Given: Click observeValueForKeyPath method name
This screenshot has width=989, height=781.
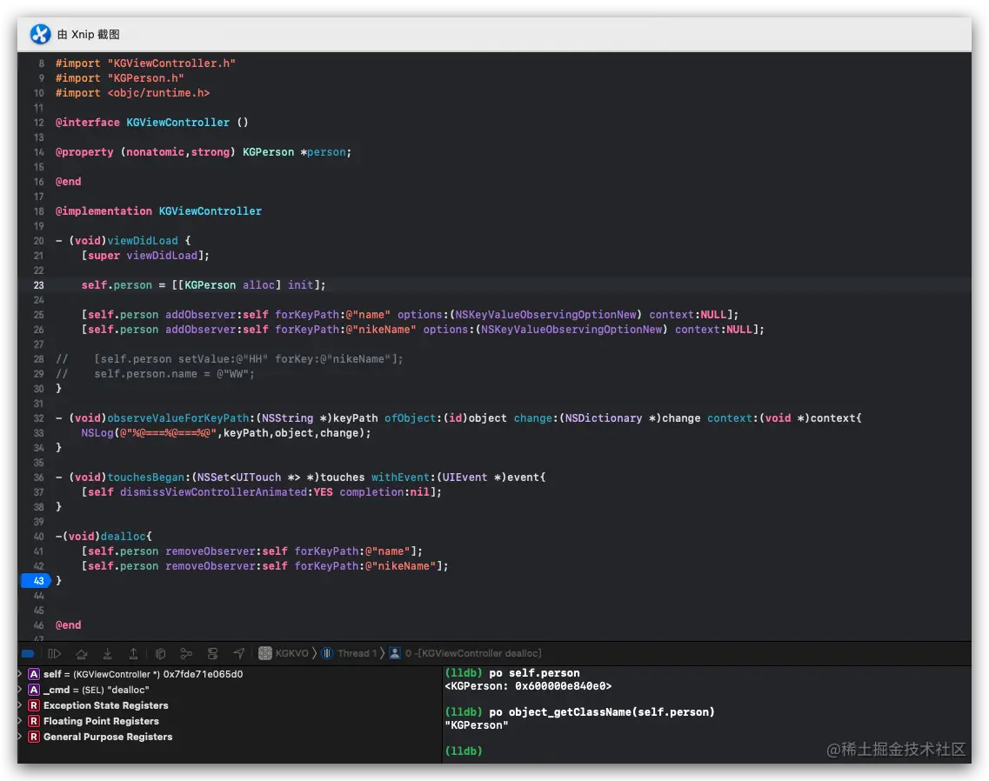Looking at the screenshot, I should coord(177,418).
